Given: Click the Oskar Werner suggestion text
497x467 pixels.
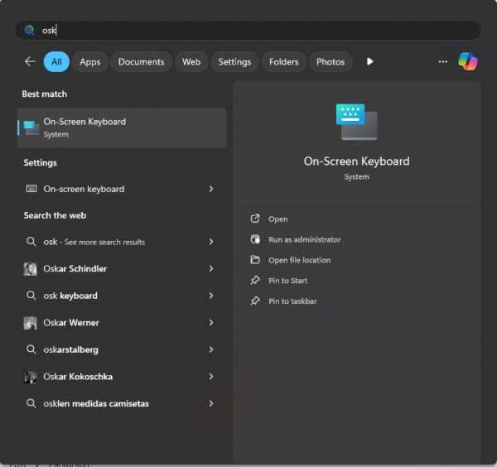Looking at the screenshot, I should pyautogui.click(x=71, y=323).
